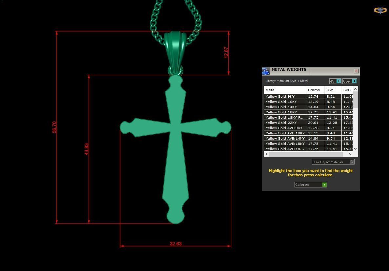Click the vertical scrollbar thumb in table

(x=355, y=100)
